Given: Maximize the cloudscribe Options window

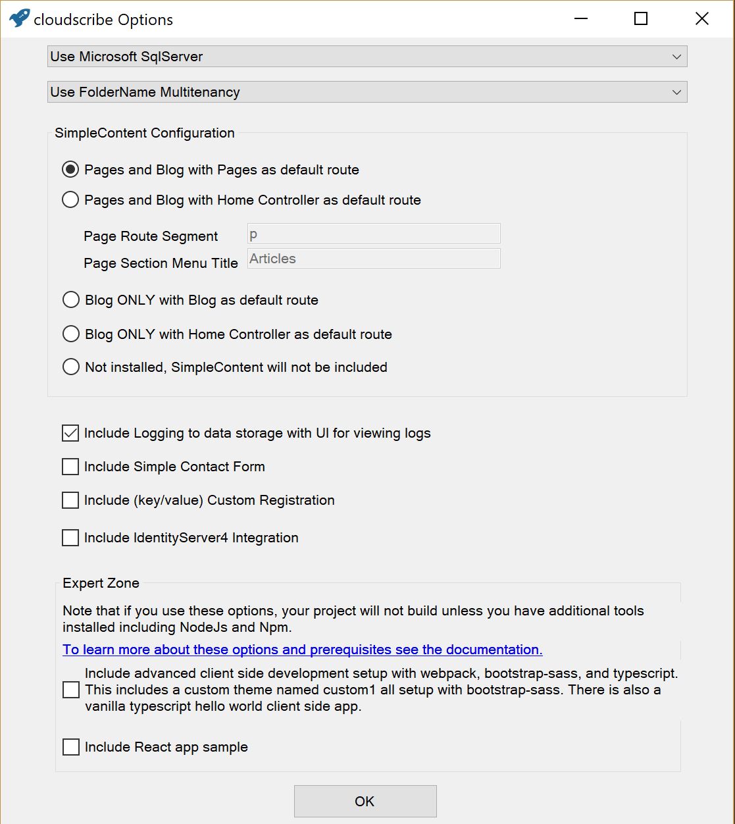Looking at the screenshot, I should click(640, 18).
